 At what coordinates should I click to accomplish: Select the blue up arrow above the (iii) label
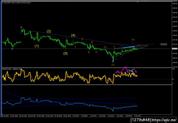coord(113,62)
